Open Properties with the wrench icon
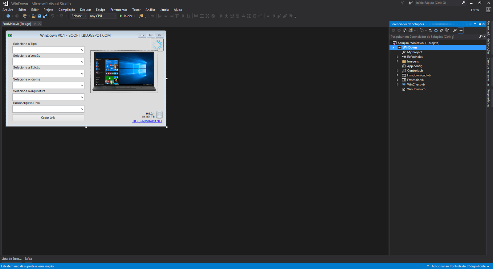Screen dimensions: 493x269 click(455, 30)
